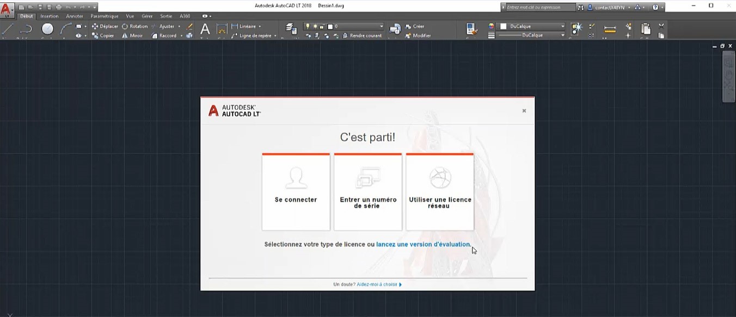Click the Open file icon in quick access toolbar
Viewport: 736px width, 317px height.
tap(30, 7)
